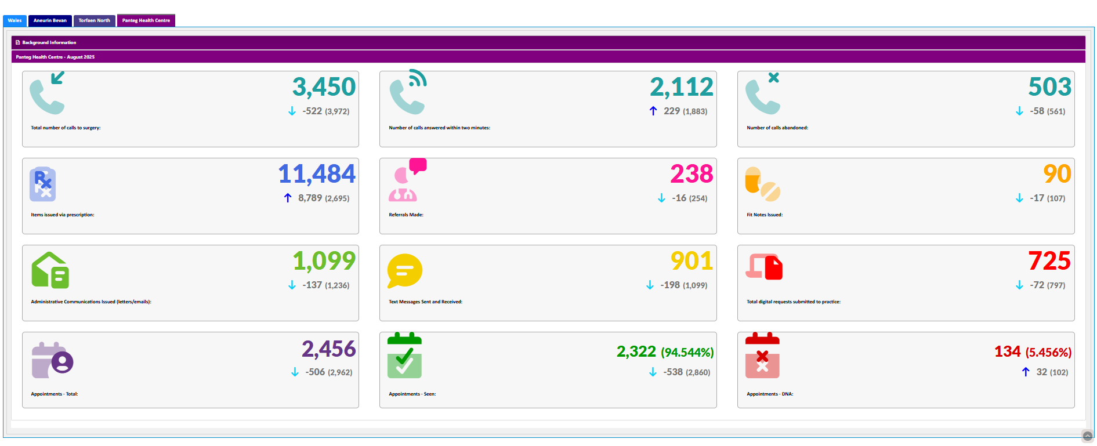
Task: Open the Aneurin Bevan tab
Action: coord(50,20)
